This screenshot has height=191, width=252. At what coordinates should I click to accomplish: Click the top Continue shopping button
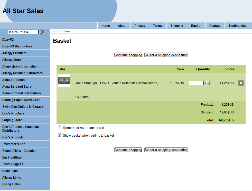click(128, 55)
